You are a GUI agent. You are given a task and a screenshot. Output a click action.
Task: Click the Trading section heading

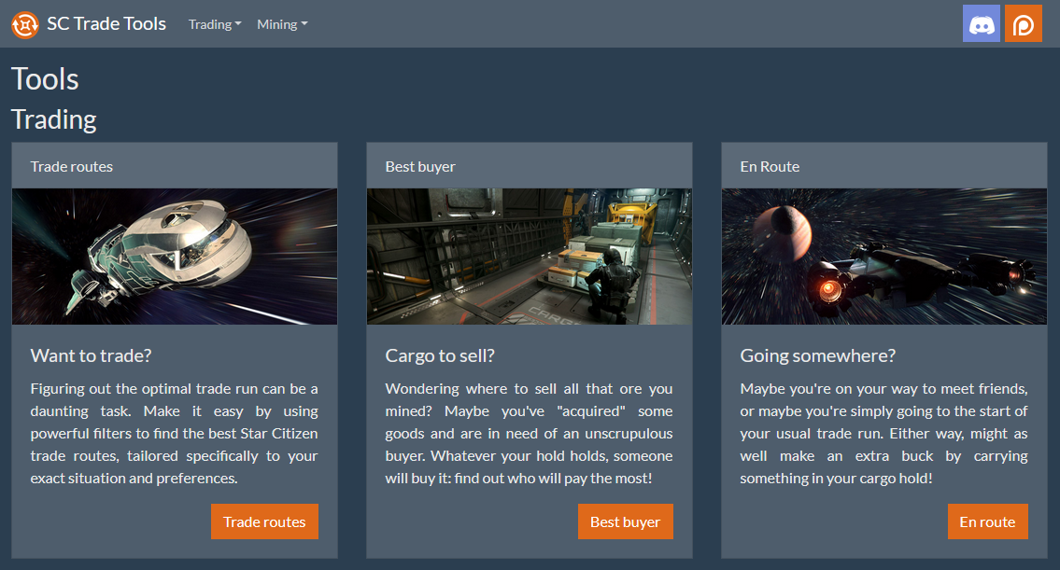[53, 119]
